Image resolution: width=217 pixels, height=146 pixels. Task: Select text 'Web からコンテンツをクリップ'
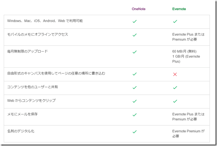(x=31, y=100)
